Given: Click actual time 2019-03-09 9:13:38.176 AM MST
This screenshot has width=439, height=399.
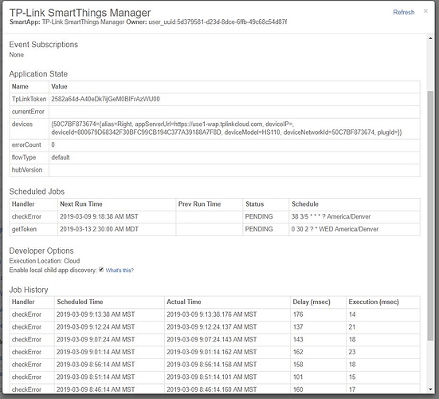Looking at the screenshot, I should click(212, 314).
